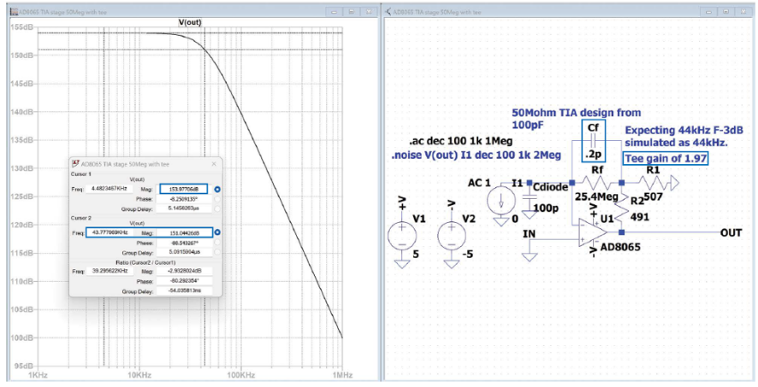The width and height of the screenshot is (758, 387).
Task: Select Cursor 2 Mag radio button
Action: 217,232
